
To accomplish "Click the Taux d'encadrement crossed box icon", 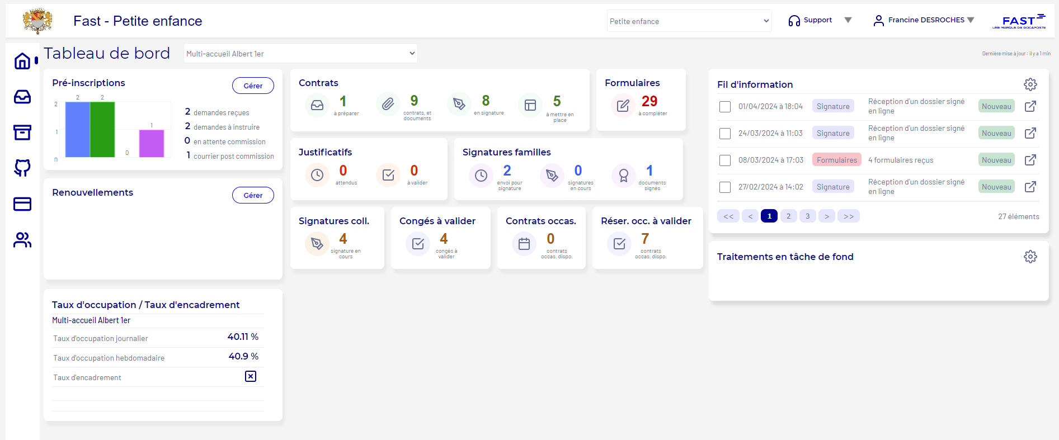I will (x=251, y=376).
